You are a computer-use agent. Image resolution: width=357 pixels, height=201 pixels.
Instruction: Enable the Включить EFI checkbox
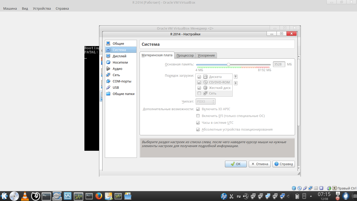tap(198, 116)
